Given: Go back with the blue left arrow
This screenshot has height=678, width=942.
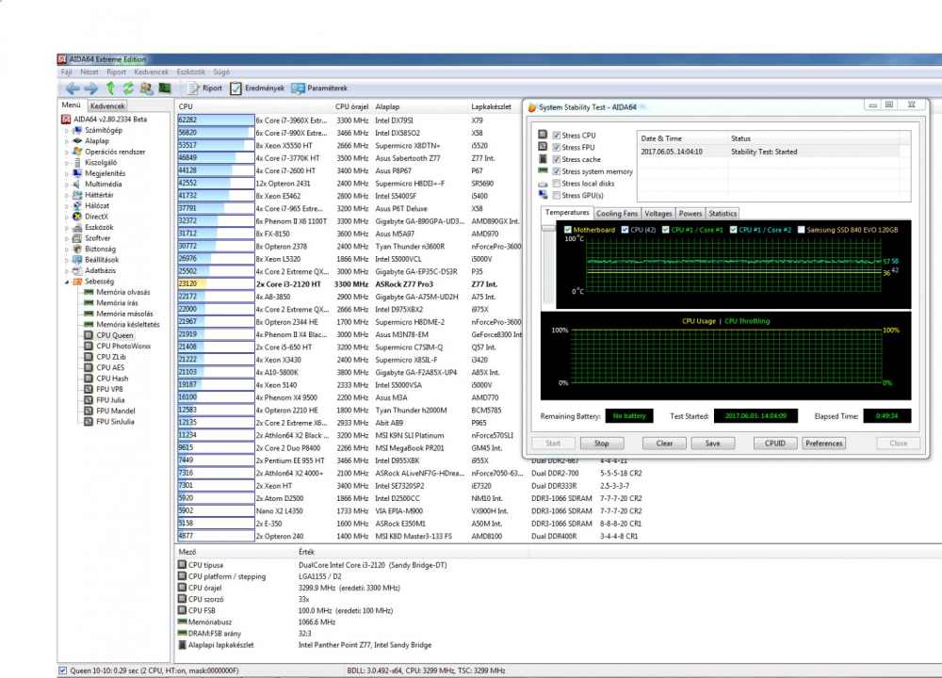Looking at the screenshot, I should pyautogui.click(x=73, y=89).
